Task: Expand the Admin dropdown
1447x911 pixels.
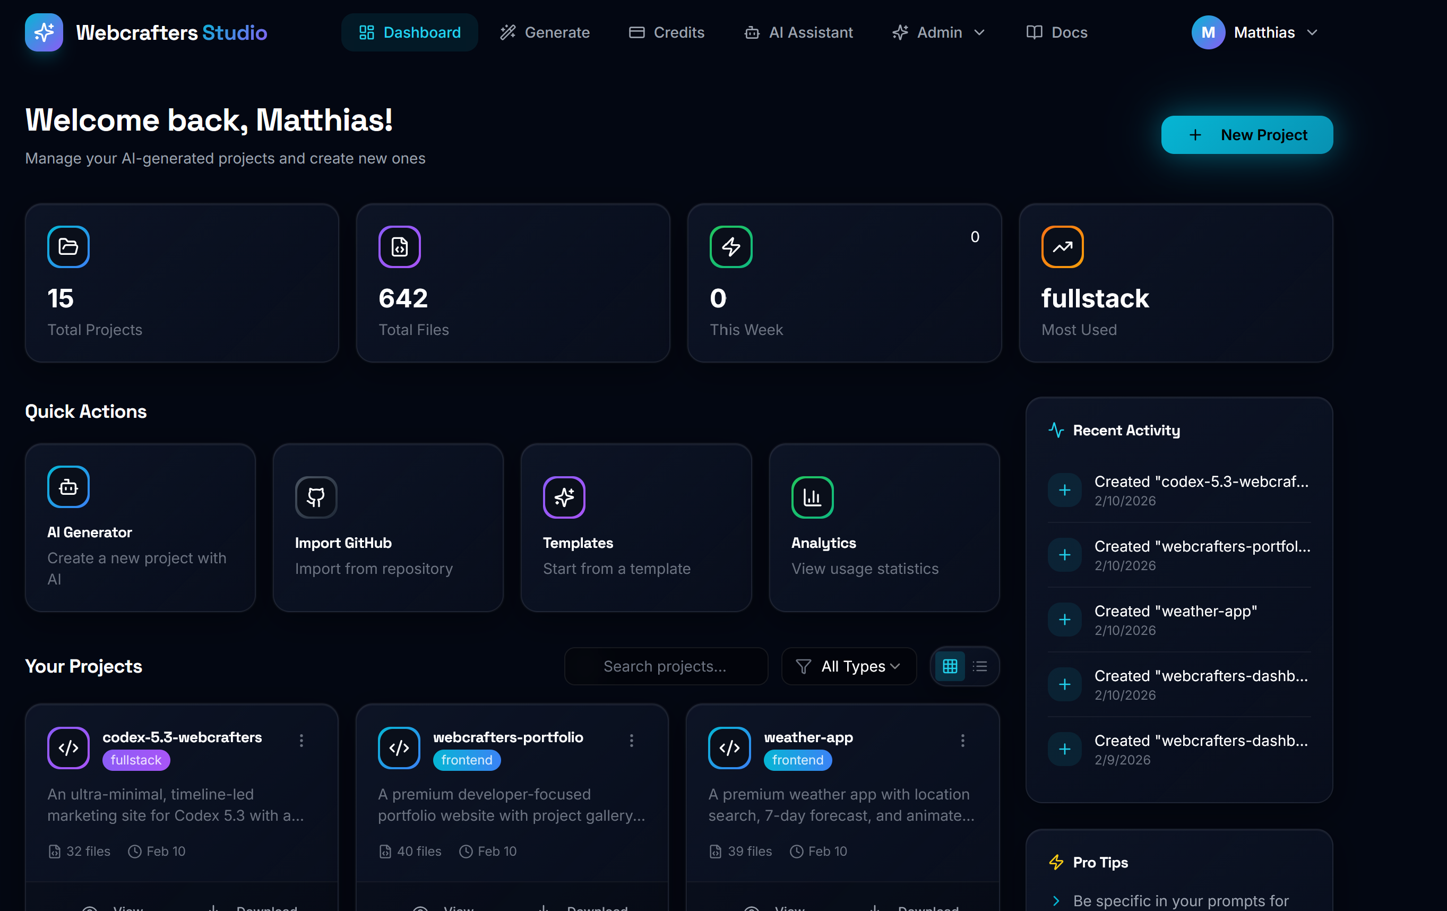Action: point(938,32)
